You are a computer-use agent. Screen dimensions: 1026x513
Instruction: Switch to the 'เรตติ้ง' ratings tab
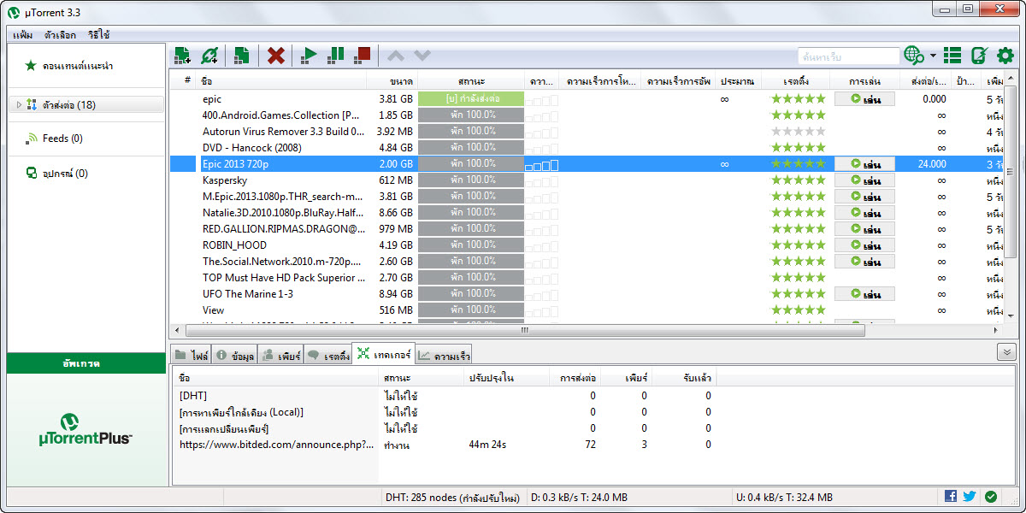pos(327,355)
